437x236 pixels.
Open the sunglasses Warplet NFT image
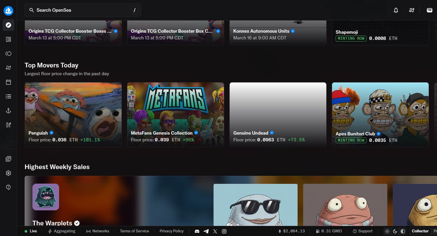pos(255,205)
